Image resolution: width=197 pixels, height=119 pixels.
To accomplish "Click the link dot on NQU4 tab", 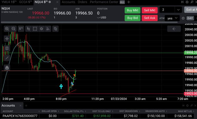I will tap(50, 2).
